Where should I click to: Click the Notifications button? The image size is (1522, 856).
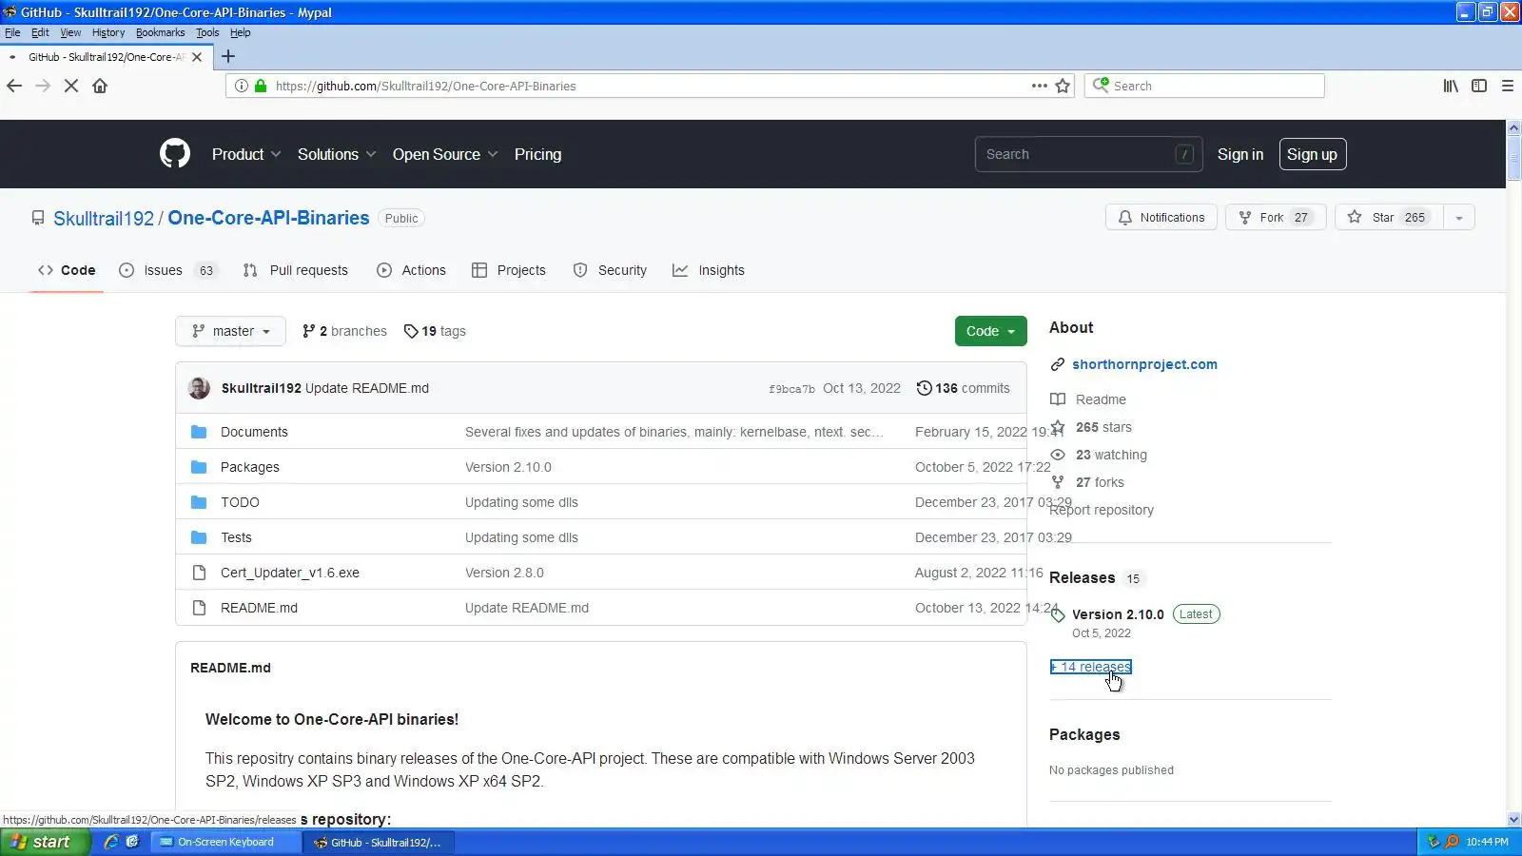point(1161,218)
